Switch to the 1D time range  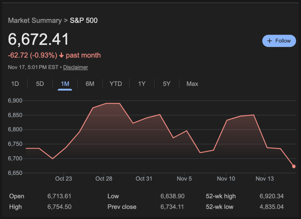click(15, 84)
